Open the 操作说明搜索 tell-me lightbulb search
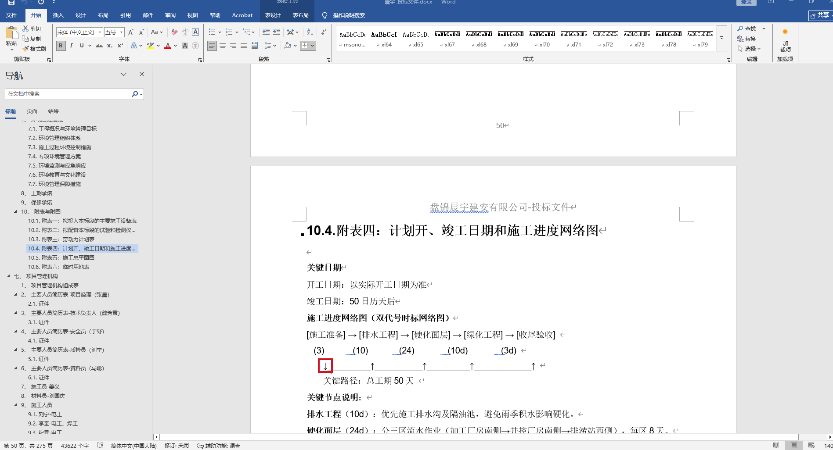 click(343, 15)
